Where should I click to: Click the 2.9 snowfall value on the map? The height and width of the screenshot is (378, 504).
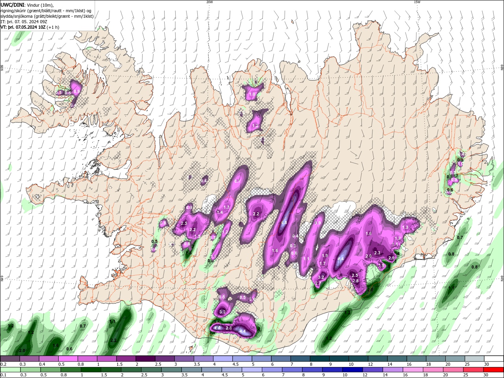pos(391,258)
